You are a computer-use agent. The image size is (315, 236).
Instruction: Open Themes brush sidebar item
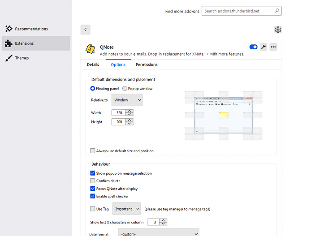pyautogui.click(x=17, y=58)
